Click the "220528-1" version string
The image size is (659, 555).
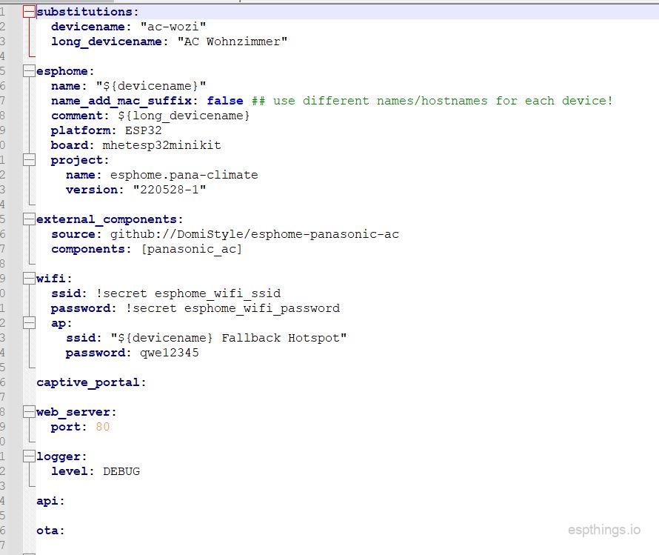pos(170,190)
